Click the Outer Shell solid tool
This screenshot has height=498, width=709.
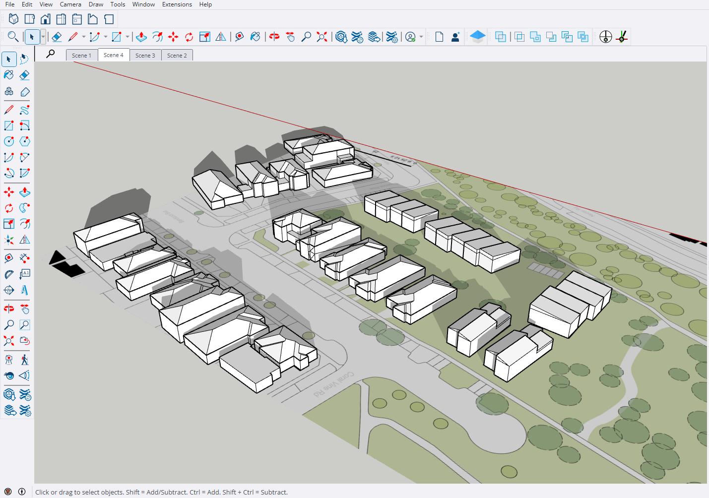point(501,37)
